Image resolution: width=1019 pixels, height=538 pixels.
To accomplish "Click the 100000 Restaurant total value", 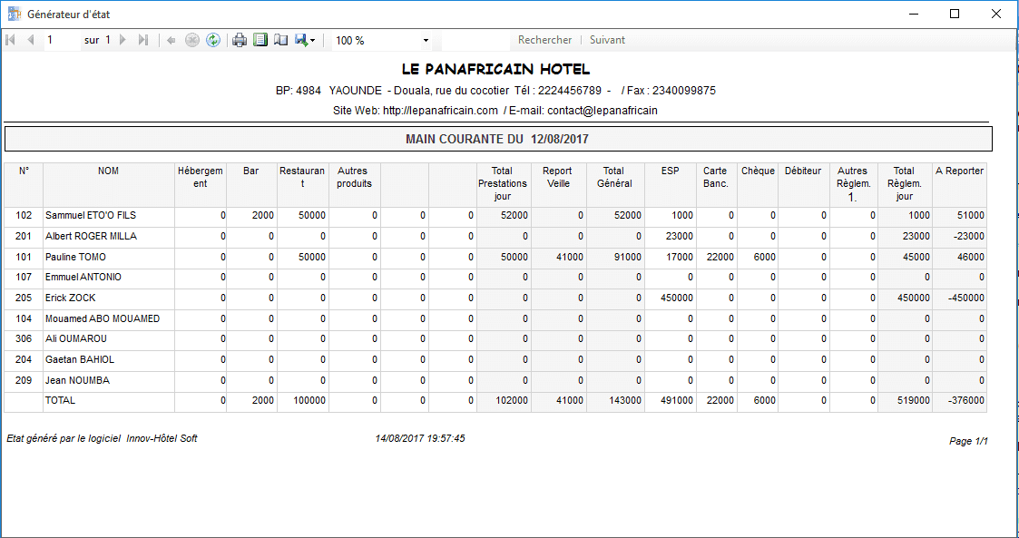I will pyautogui.click(x=309, y=401).
